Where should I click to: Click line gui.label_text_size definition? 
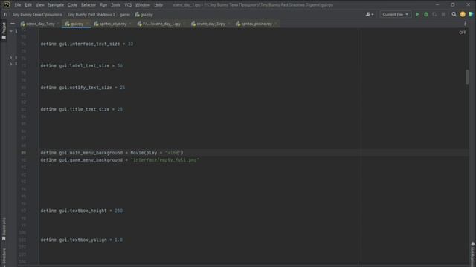click(82, 66)
